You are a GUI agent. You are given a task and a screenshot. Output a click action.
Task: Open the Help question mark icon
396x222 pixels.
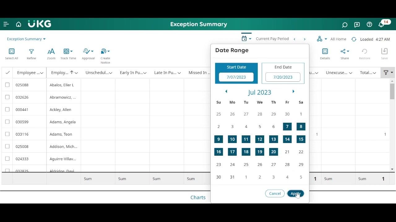(369, 24)
